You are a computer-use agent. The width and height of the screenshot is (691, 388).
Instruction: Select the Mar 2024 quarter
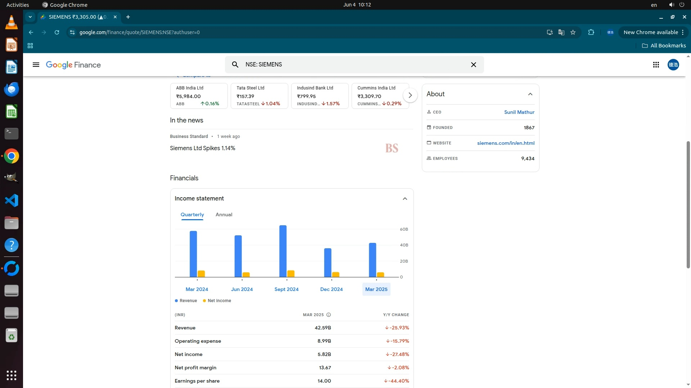pyautogui.click(x=197, y=289)
